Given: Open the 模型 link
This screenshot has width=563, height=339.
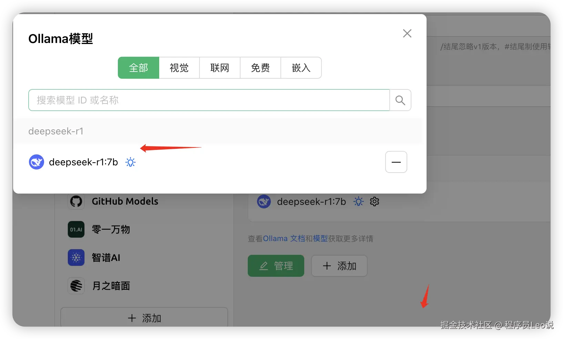Looking at the screenshot, I should pos(320,239).
